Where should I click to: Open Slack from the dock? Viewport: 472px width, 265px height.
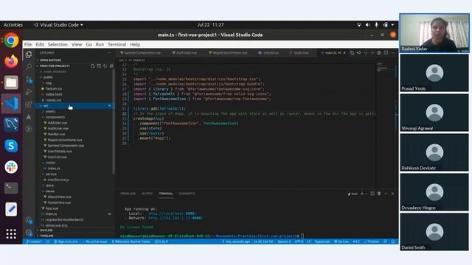11,167
